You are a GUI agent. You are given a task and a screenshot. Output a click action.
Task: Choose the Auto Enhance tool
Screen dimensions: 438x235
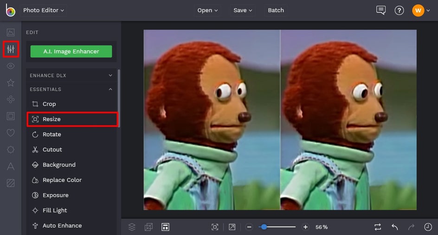pos(71,226)
